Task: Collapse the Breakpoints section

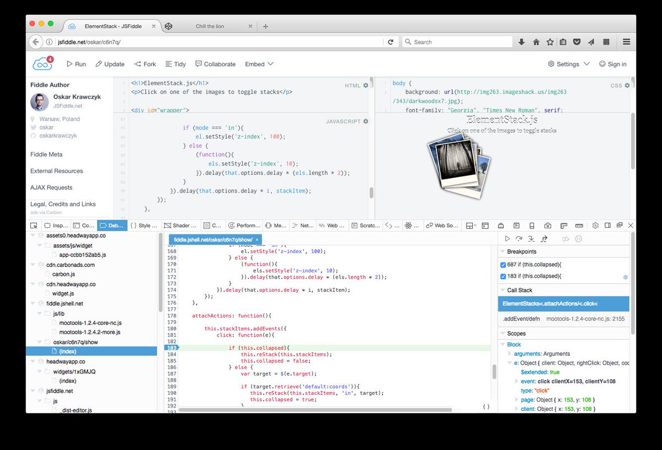Action: [503, 251]
